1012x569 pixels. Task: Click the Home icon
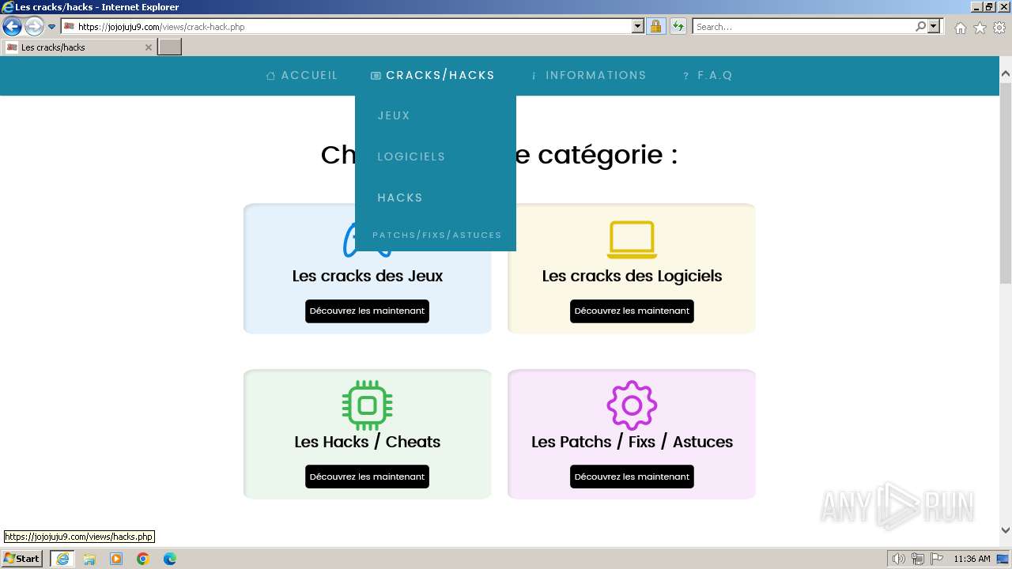click(960, 28)
